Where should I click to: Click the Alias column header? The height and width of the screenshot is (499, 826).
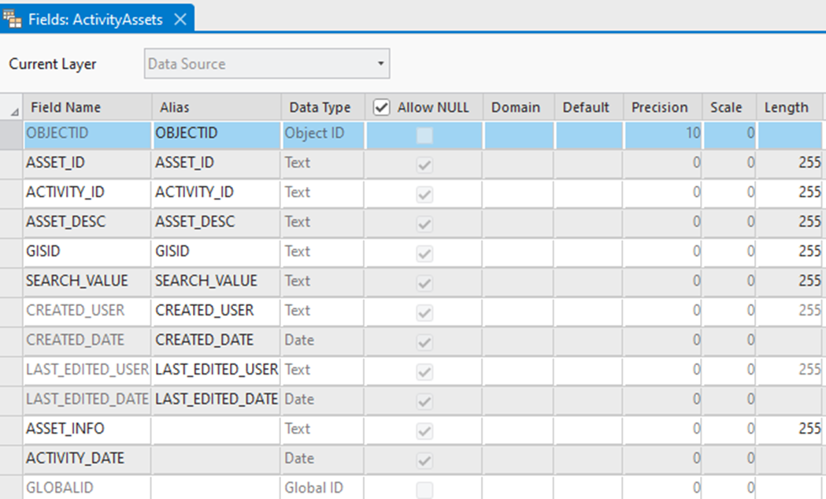[x=217, y=108]
